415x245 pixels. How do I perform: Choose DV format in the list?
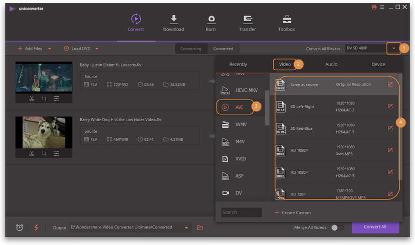(240, 193)
